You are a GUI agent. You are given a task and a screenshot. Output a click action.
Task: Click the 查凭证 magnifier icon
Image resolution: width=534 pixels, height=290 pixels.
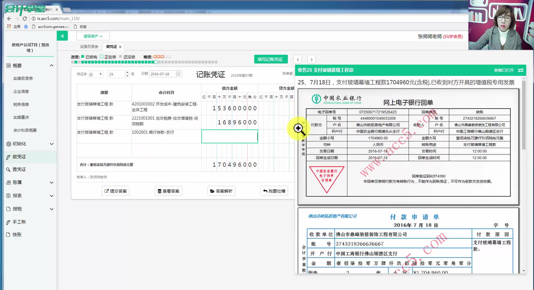click(x=8, y=170)
